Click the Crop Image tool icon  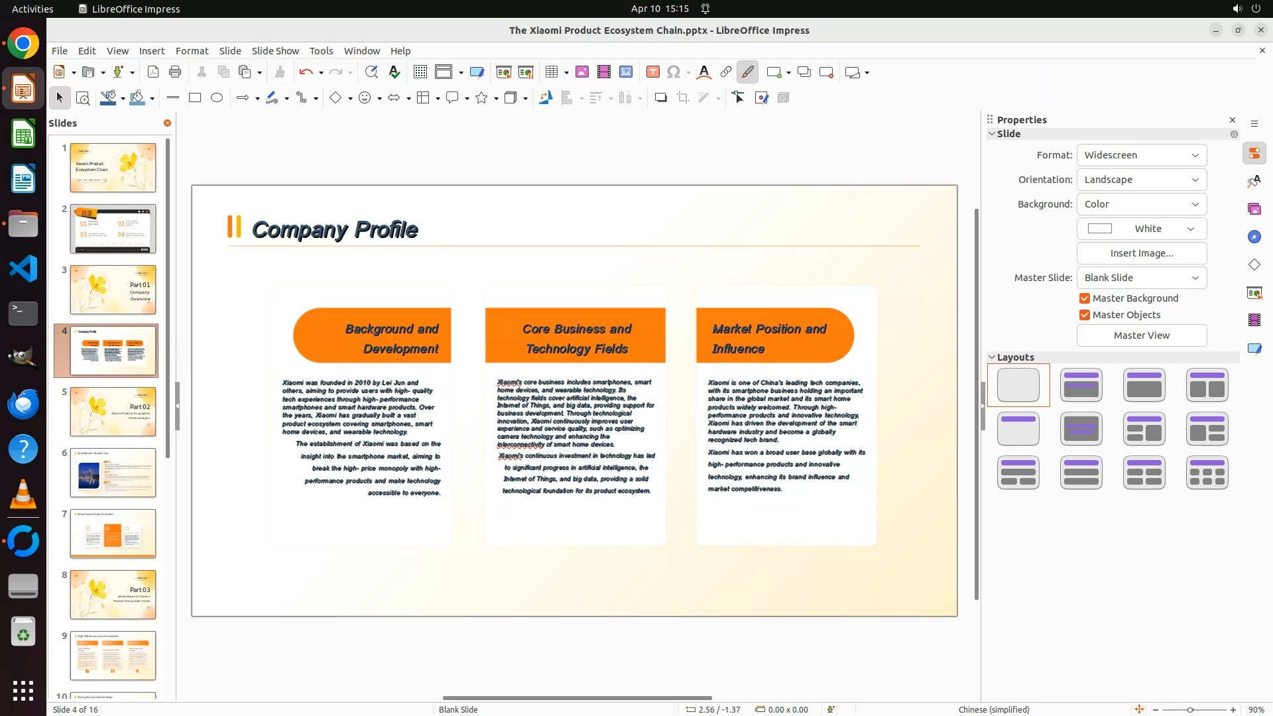[x=683, y=98]
